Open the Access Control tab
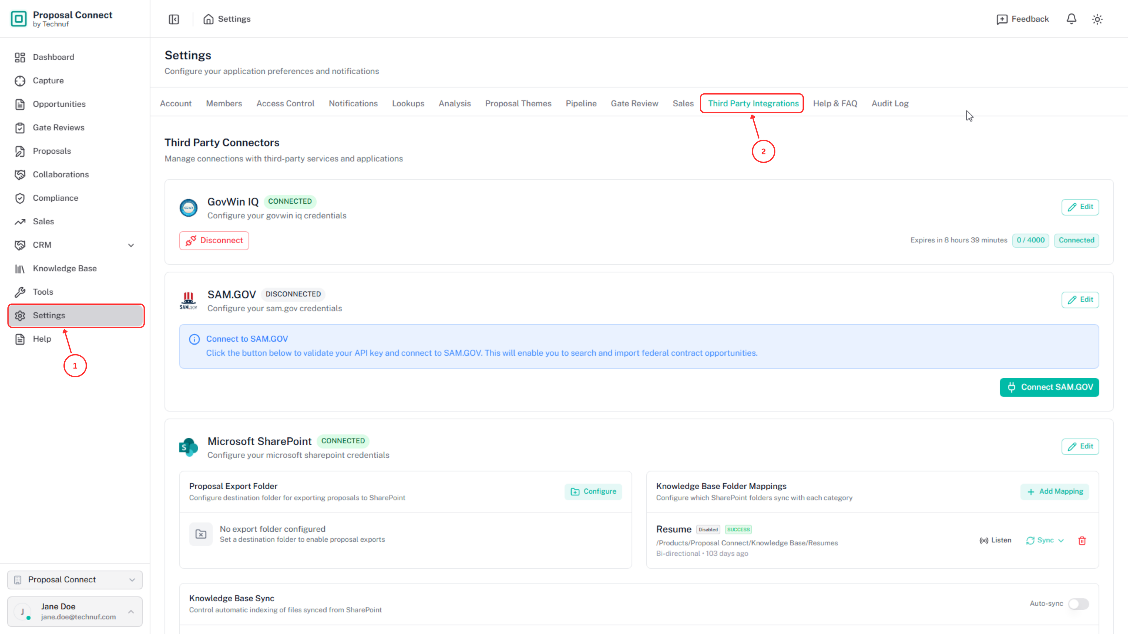Image resolution: width=1128 pixels, height=634 pixels. (285, 104)
